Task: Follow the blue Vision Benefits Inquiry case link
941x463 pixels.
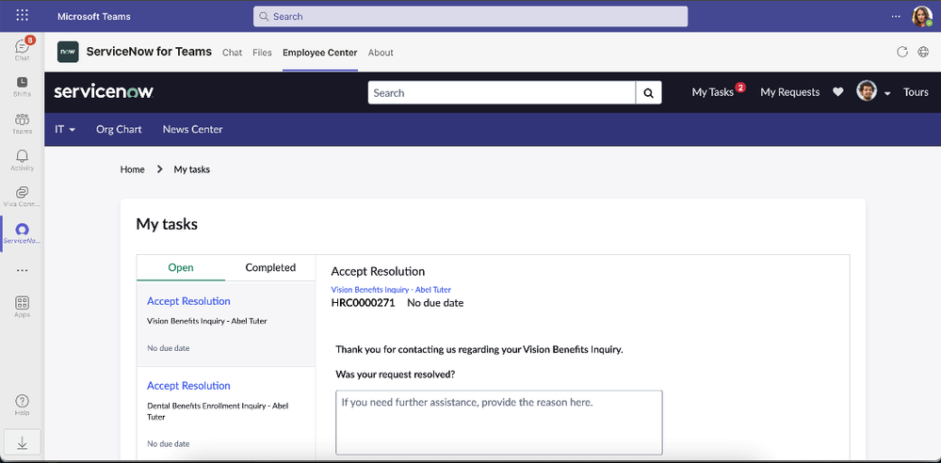Action: (391, 290)
